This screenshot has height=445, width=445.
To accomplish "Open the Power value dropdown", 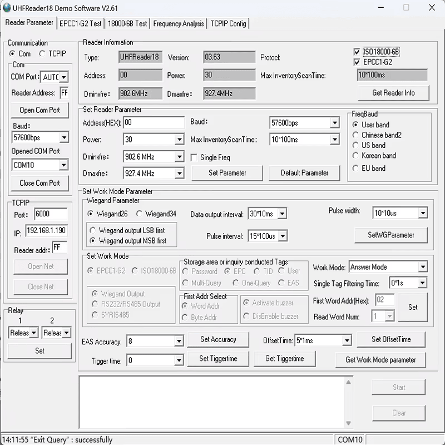I will pos(179,140).
